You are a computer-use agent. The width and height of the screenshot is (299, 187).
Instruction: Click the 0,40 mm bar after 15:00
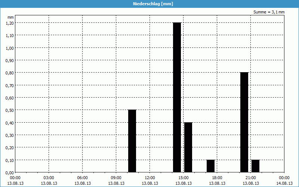point(188,147)
